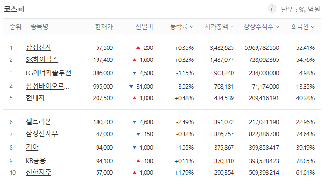Open the 신한지주 stock link

pos(38,172)
